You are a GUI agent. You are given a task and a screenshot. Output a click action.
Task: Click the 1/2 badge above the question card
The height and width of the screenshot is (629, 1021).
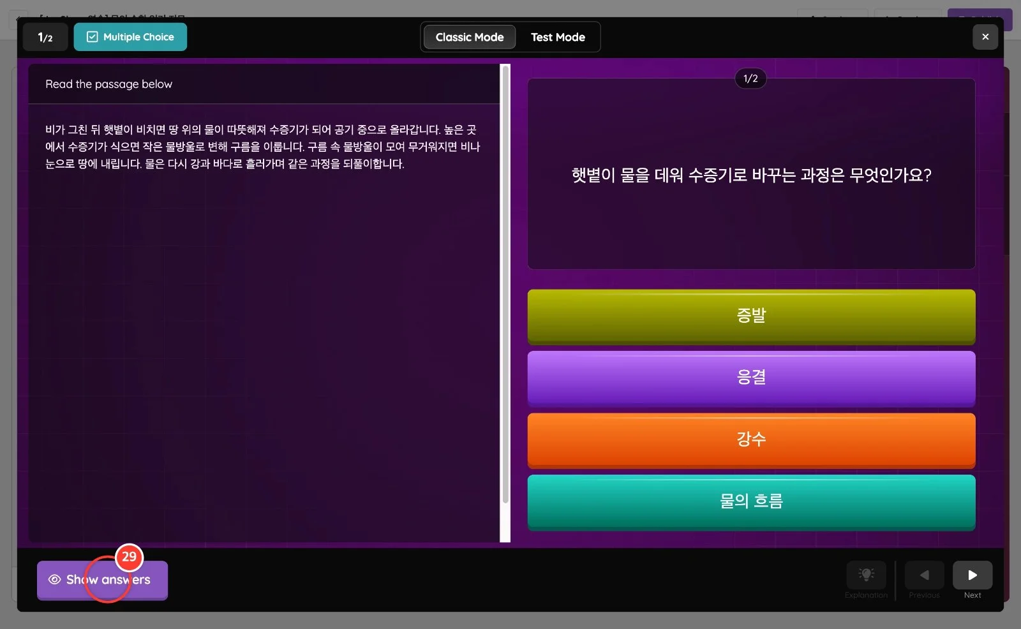pos(751,78)
